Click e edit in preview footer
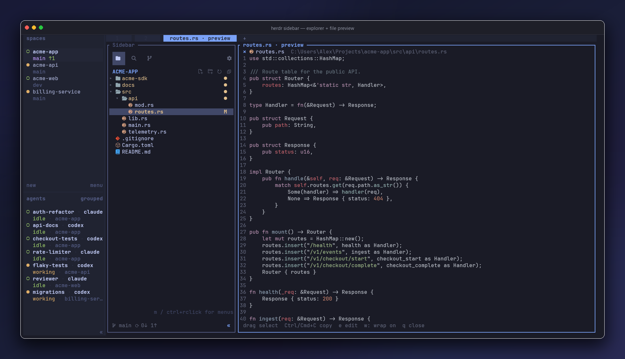This screenshot has width=625, height=359. (348, 326)
